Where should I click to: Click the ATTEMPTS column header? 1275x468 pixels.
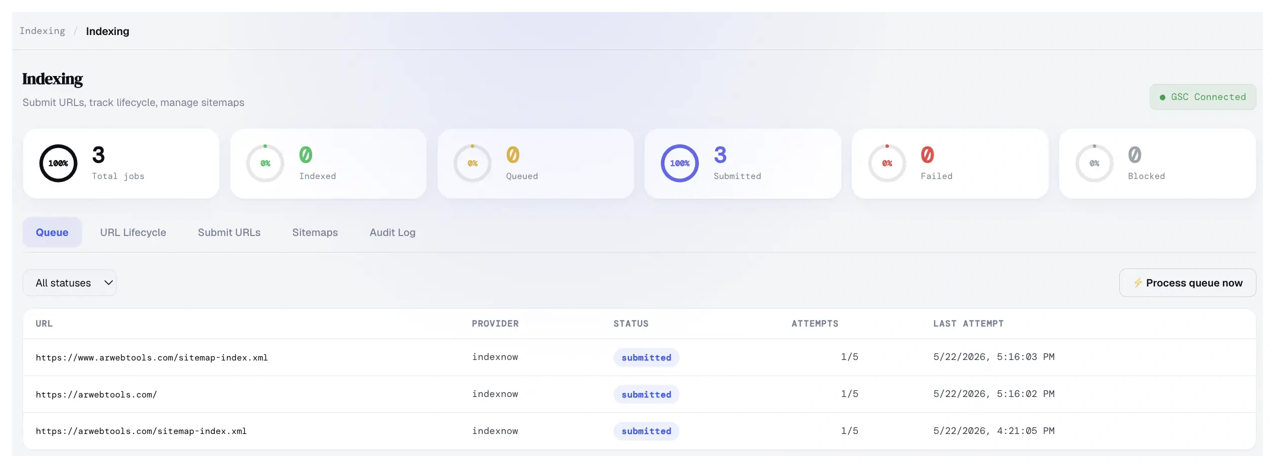[x=815, y=323]
